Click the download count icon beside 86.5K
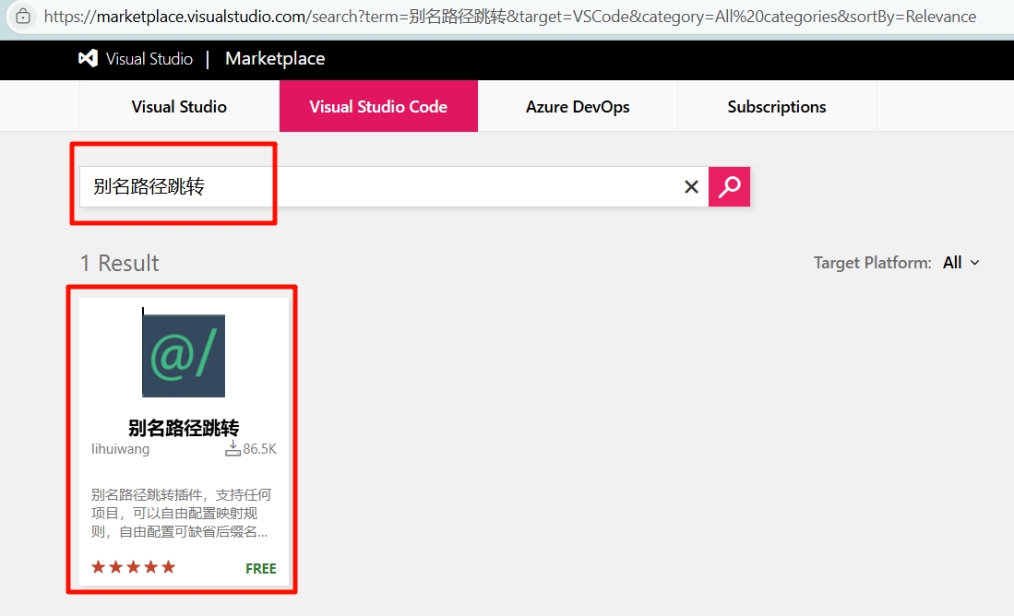Screen dimensions: 1014x616 [x=233, y=448]
